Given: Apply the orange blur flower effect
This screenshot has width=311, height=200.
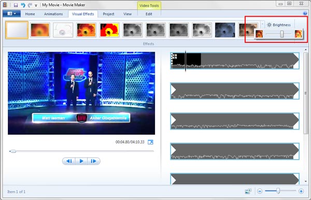Looking at the screenshot, I should [x=40, y=30].
